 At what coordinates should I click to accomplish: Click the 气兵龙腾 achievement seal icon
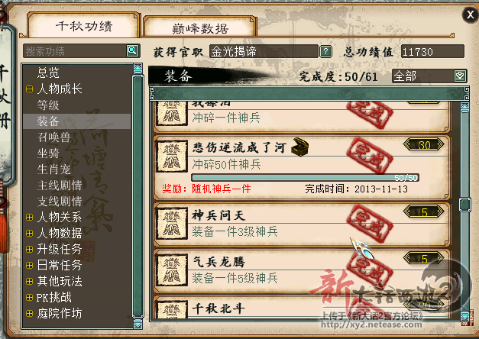tap(171, 270)
